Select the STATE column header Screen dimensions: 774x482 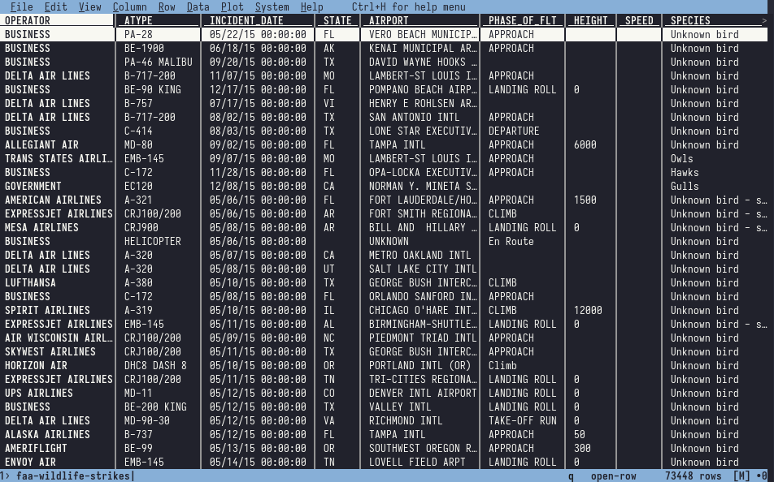(337, 21)
